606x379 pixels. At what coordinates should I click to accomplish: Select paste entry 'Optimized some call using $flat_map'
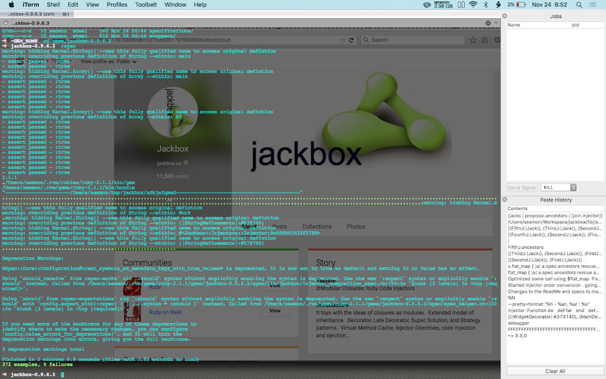[555, 279]
